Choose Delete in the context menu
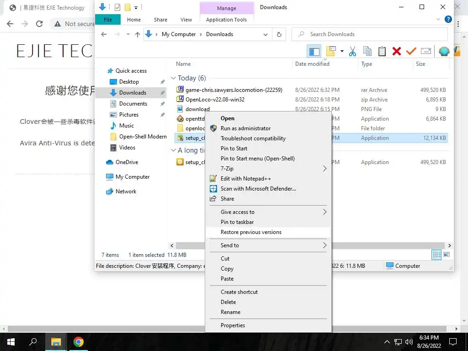Screen dimensions: 468x351 point(268,302)
